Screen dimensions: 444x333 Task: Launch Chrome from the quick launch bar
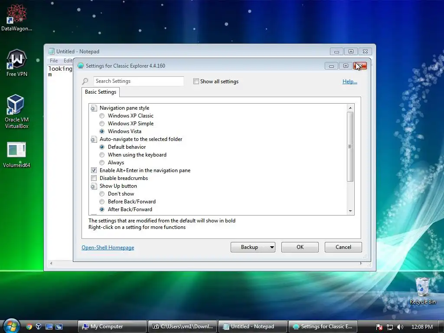(x=29, y=326)
